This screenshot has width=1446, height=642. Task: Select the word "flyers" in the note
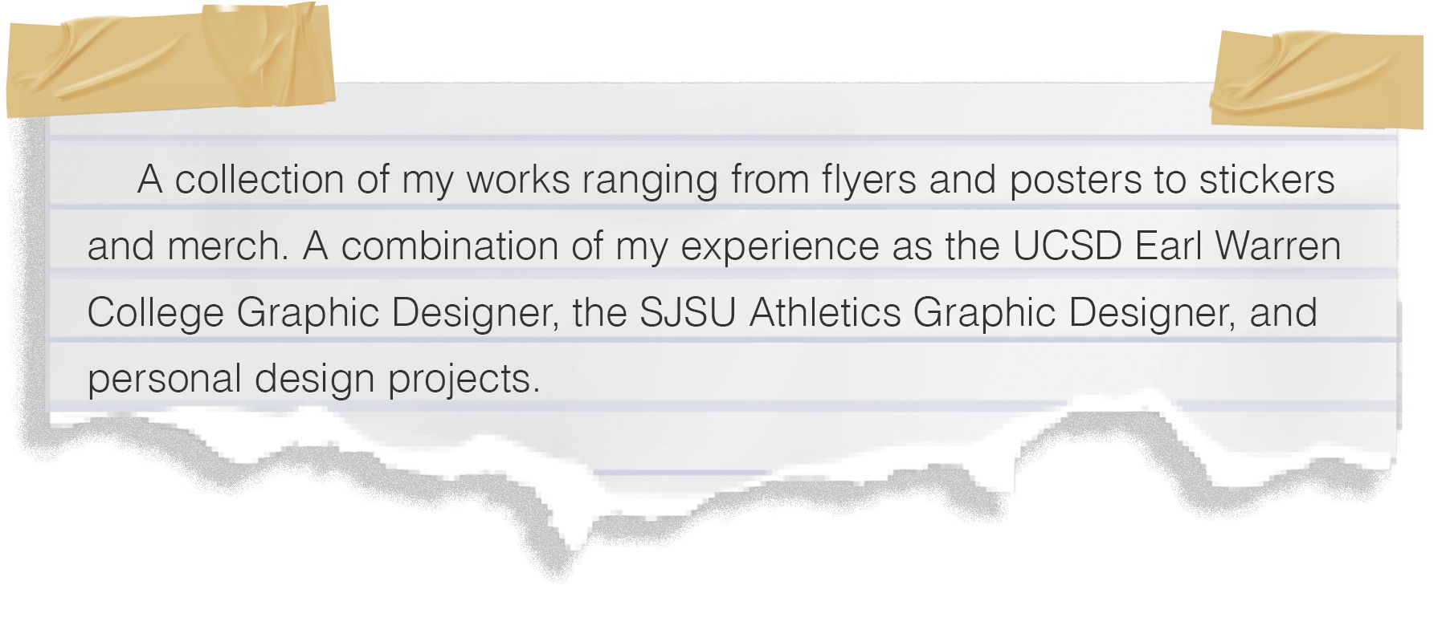pyautogui.click(x=868, y=181)
